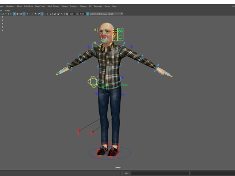
Task: Click the Depth of Field icon
Action: [45, 14]
